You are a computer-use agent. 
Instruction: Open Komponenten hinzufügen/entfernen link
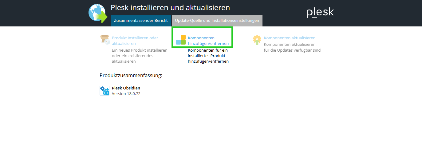click(208, 41)
